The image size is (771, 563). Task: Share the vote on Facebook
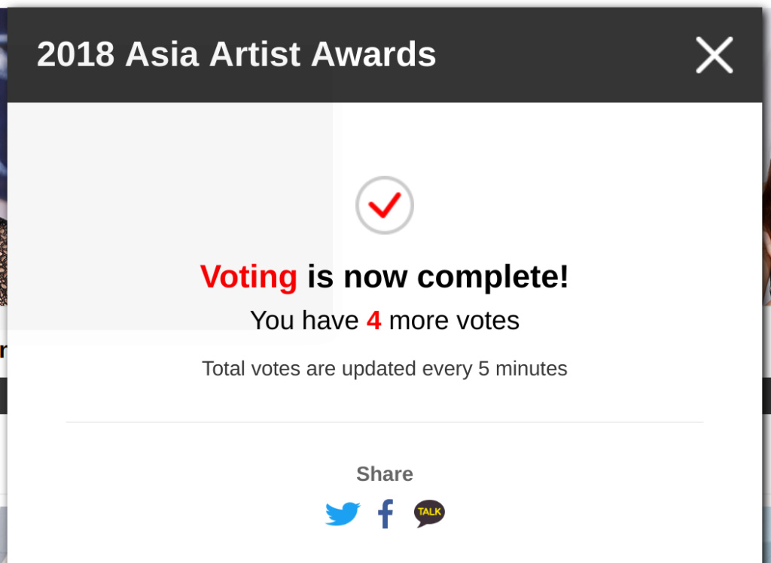click(x=385, y=514)
